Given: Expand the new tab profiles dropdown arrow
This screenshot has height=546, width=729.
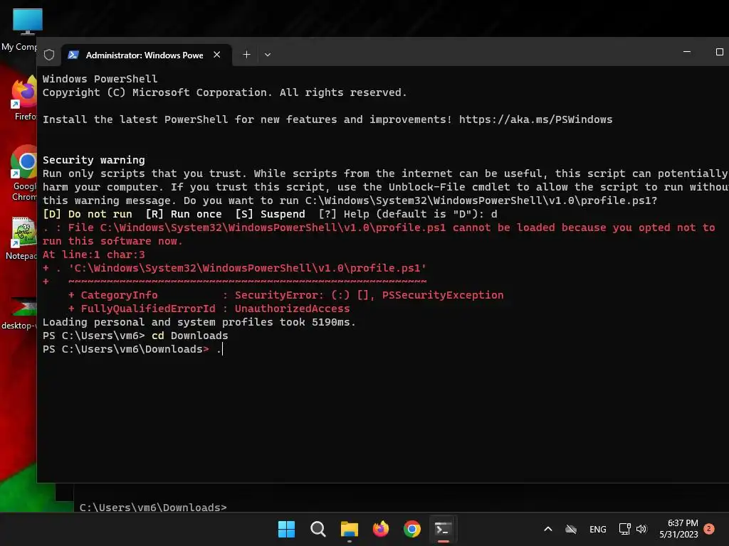Looking at the screenshot, I should coord(268,55).
